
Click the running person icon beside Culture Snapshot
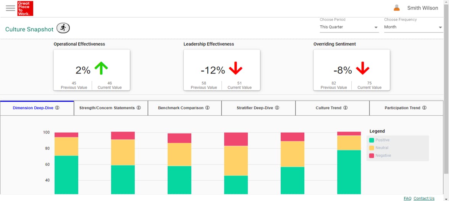pos(63,28)
